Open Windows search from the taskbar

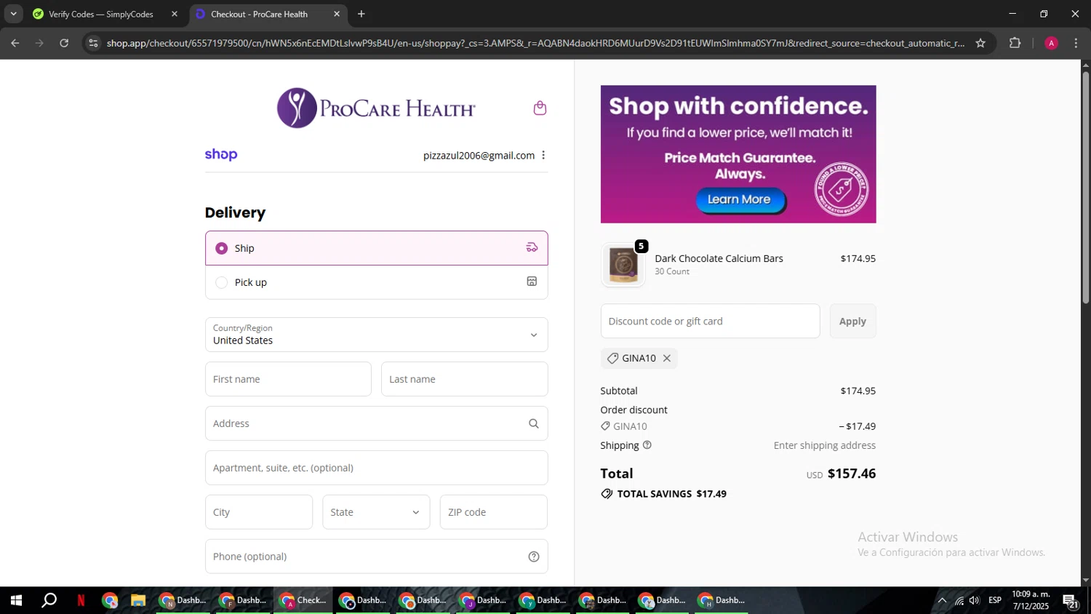49,600
